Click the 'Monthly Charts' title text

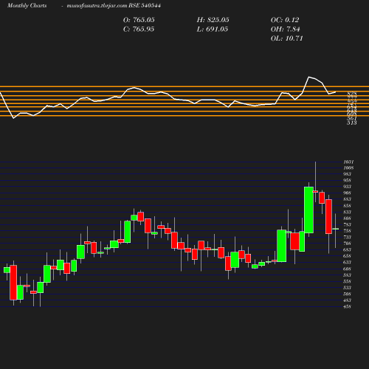pos(27,5)
